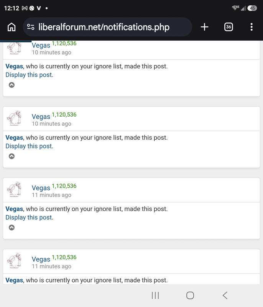Click third 'Display this post' link

coord(29,217)
